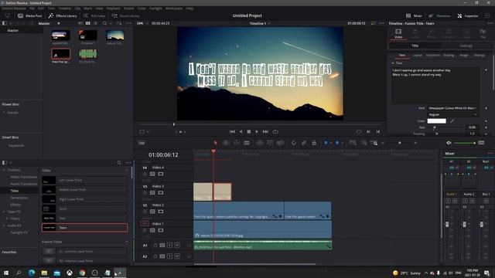The width and height of the screenshot is (495, 278).
Task: Open the Sound Library panel
Action: click(125, 15)
